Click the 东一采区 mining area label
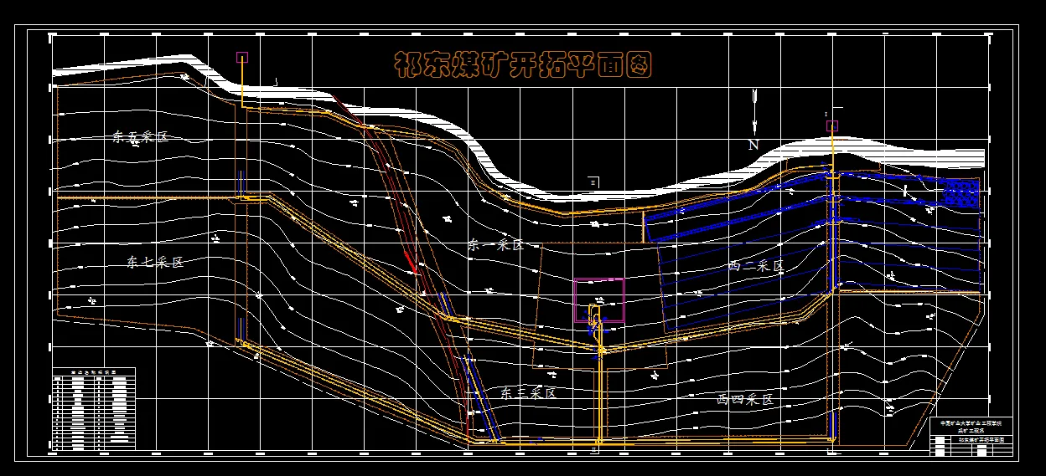This screenshot has height=476, width=1046. pos(495,245)
